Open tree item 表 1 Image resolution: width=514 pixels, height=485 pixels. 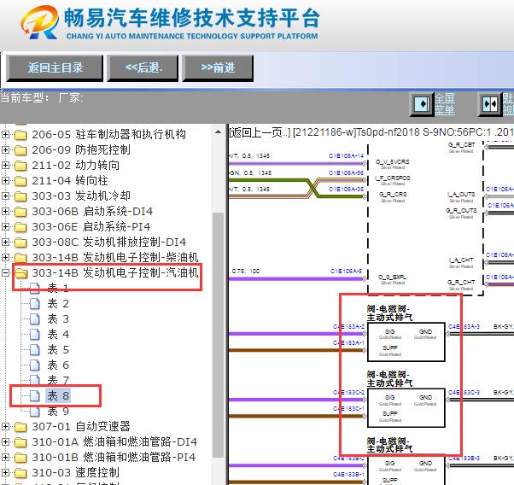pyautogui.click(x=58, y=289)
